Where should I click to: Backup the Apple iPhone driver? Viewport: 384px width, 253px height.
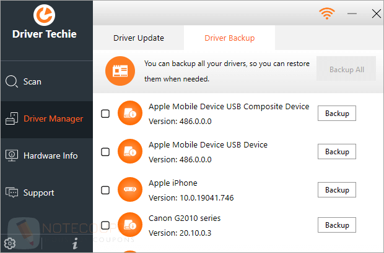point(337,190)
